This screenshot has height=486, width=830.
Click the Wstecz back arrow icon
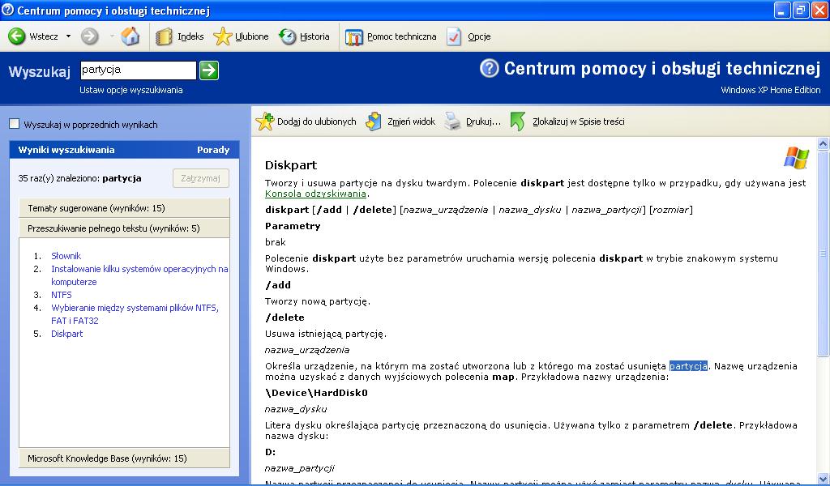pos(17,36)
